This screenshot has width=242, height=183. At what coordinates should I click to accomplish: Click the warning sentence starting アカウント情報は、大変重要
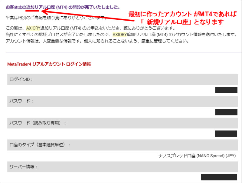(97, 41)
